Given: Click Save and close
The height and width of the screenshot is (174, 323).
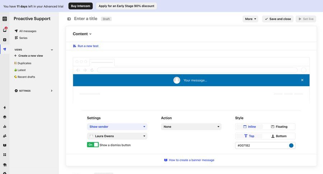Looking at the screenshot, I should (x=278, y=19).
